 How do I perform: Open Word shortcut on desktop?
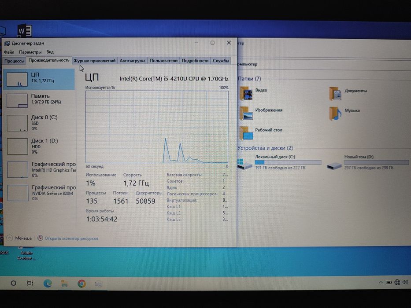click(25, 31)
